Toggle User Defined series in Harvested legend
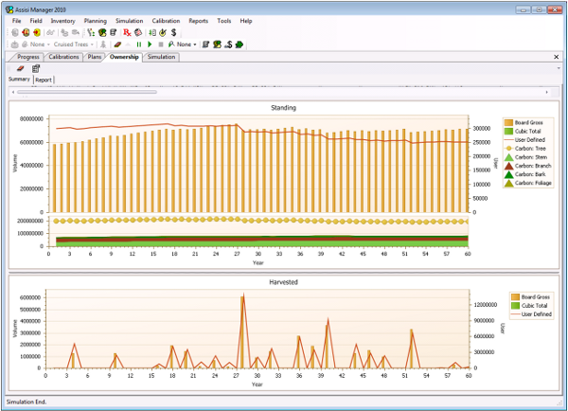Image resolution: width=568 pixels, height=411 pixels. [x=531, y=314]
